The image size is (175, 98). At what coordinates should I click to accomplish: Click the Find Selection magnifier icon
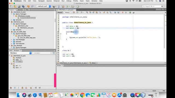point(87,13)
